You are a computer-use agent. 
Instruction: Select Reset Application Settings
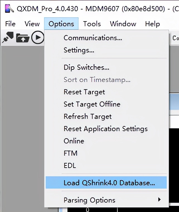(x=106, y=129)
